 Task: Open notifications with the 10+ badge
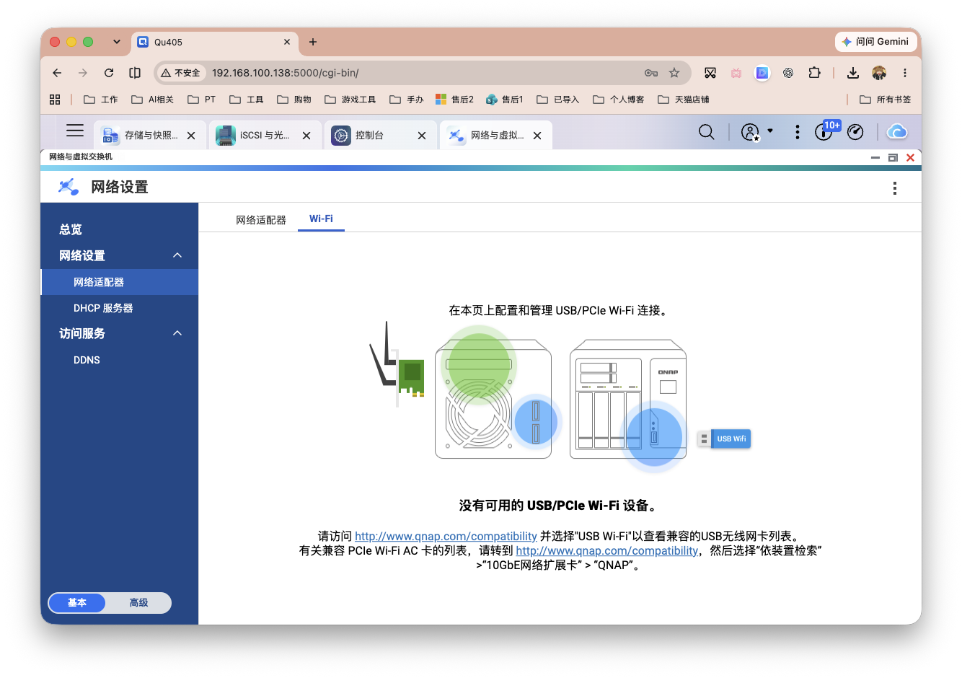(826, 131)
